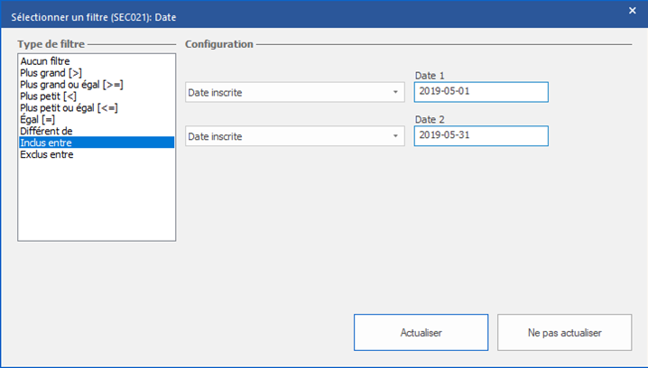648x368 pixels.
Task: Select 'Aucun filtre' in filter type list
Action: [45, 61]
